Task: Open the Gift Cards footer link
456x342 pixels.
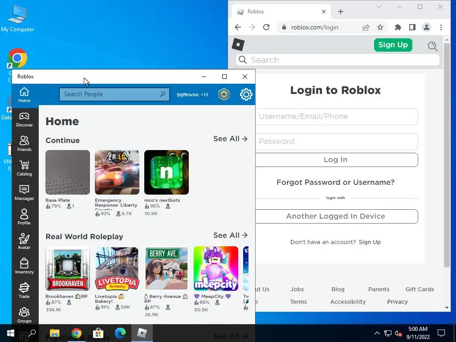Action: pos(419,289)
